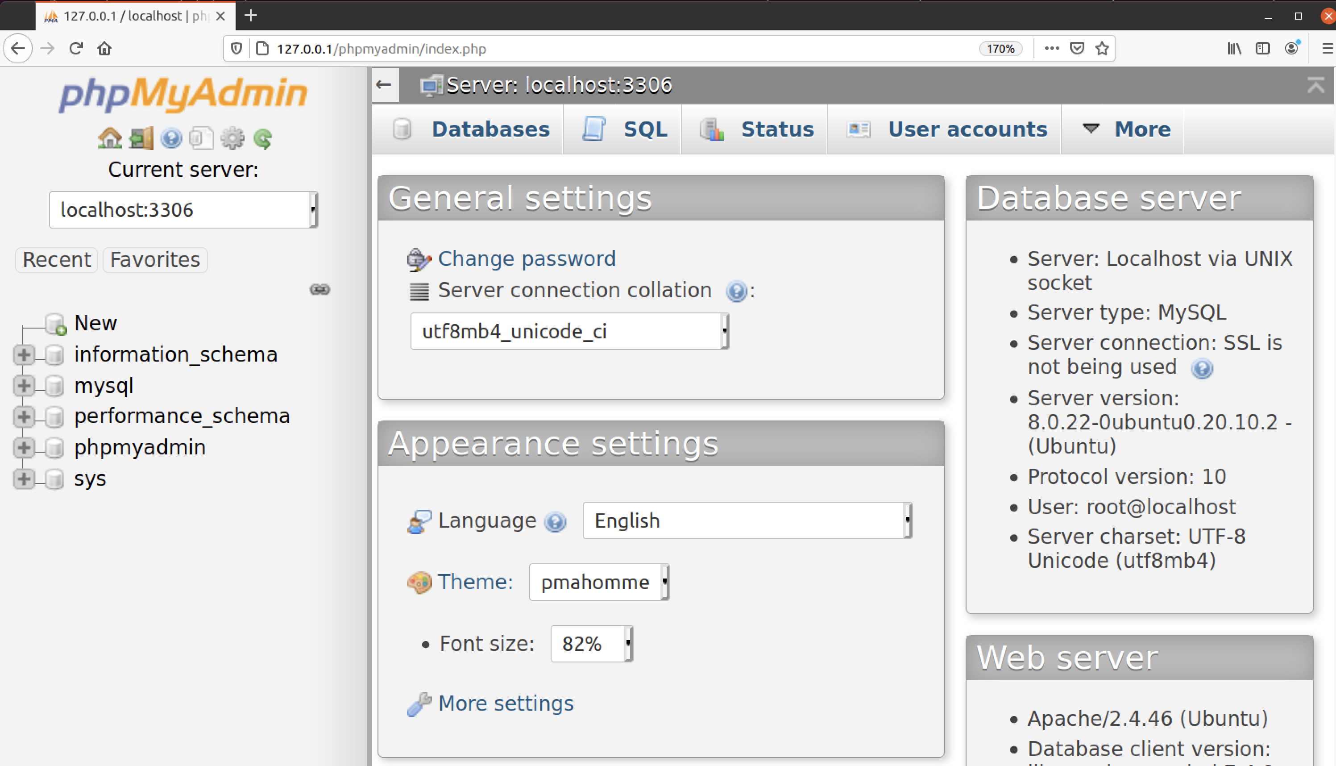Click the log out door icon
Image resolution: width=1336 pixels, height=766 pixels.
[x=141, y=138]
